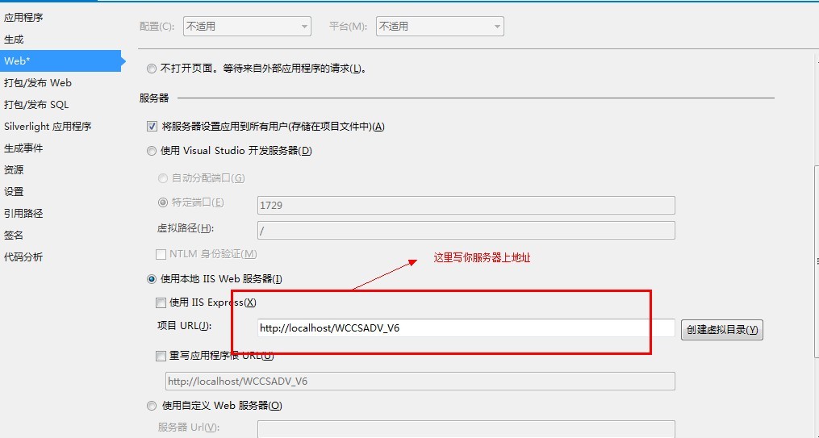Click the 虚拟路径 input field
Viewport: 819px width, 438px height.
coord(466,230)
